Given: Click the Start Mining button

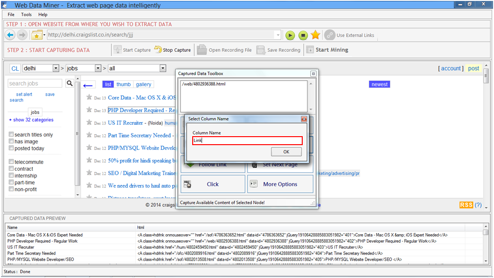Looking at the screenshot, I should pos(327,49).
